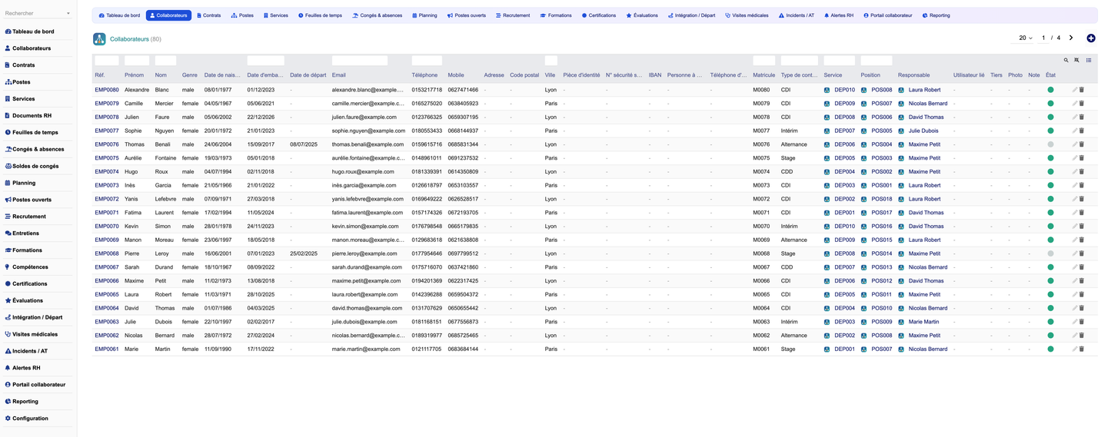
Task: Click the current page number field
Action: (x=1043, y=38)
